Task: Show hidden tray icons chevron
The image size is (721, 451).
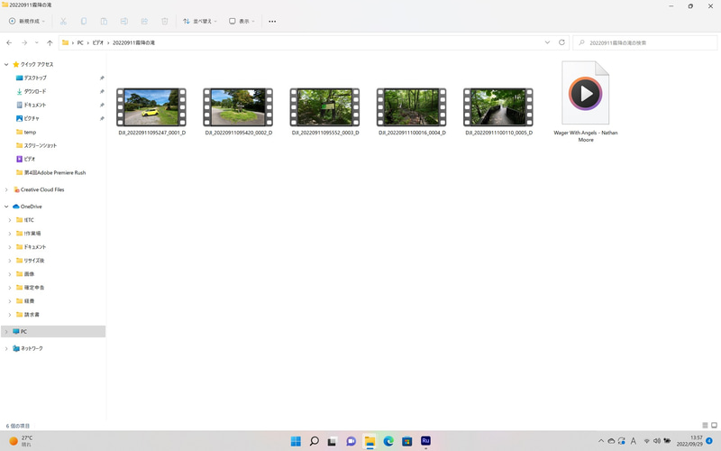Action: (x=600, y=441)
